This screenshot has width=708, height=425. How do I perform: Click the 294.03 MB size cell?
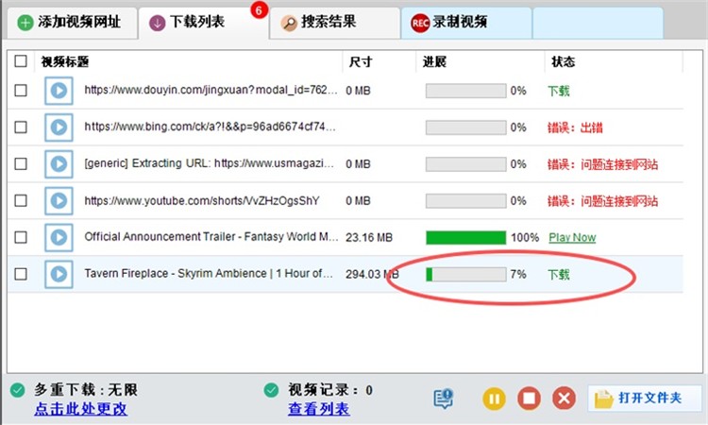(x=372, y=274)
